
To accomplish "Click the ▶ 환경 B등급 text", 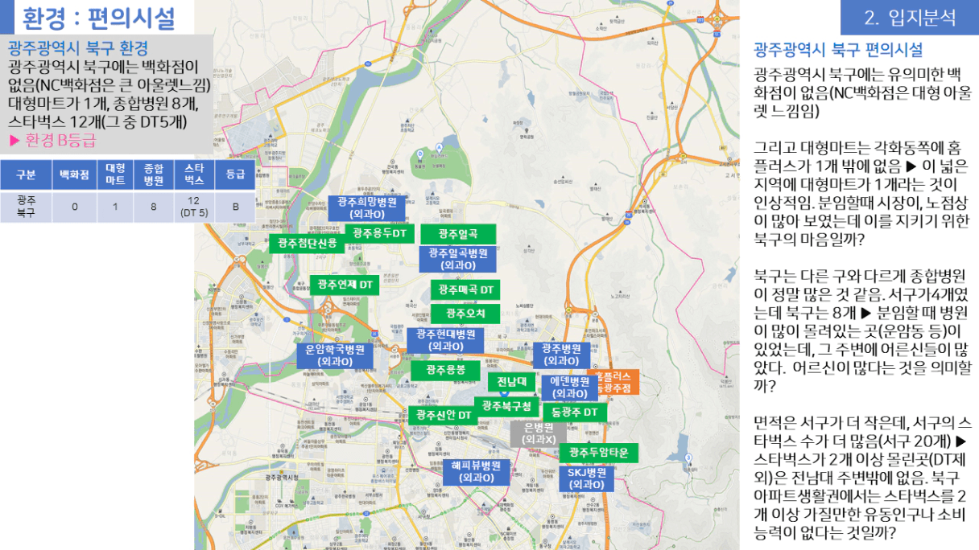I will (x=52, y=141).
